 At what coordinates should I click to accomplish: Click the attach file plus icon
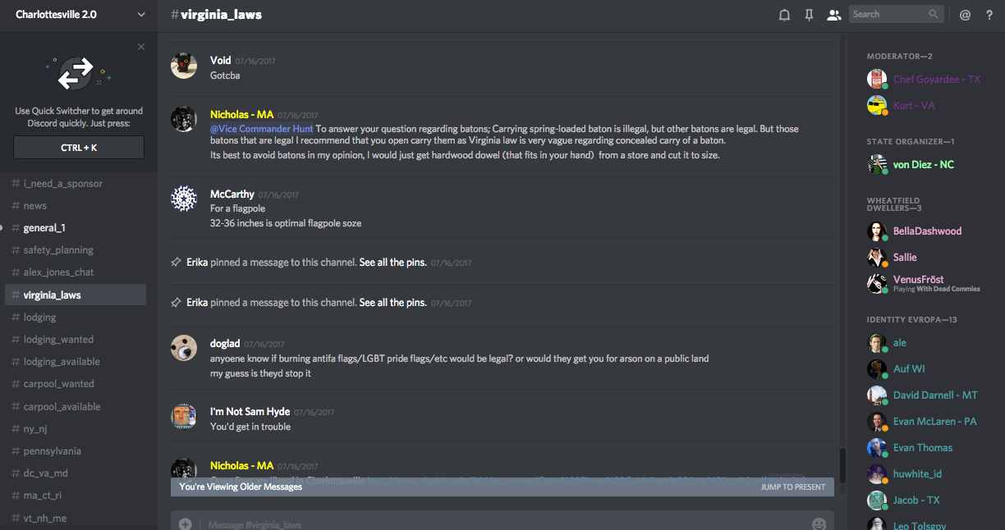tap(186, 523)
